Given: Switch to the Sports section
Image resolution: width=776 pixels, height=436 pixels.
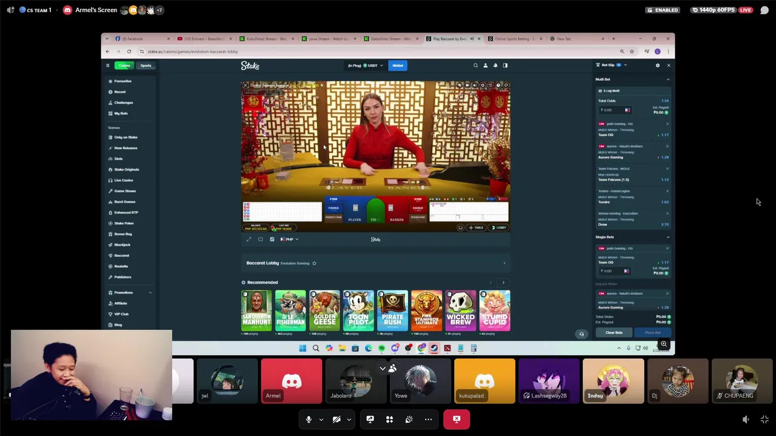Looking at the screenshot, I should pos(146,65).
